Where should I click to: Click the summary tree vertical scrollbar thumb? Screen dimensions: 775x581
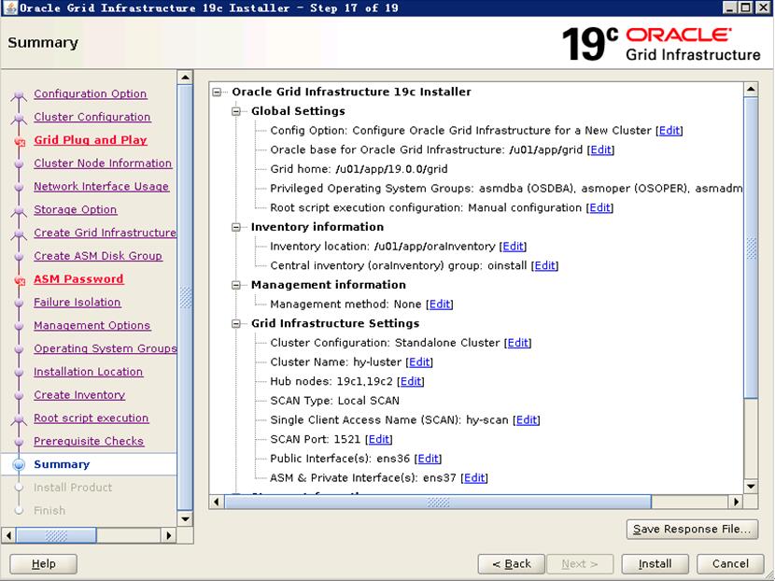click(x=751, y=248)
